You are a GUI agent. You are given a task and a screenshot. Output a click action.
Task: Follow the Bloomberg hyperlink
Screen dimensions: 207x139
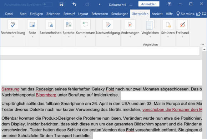(x=46, y=95)
